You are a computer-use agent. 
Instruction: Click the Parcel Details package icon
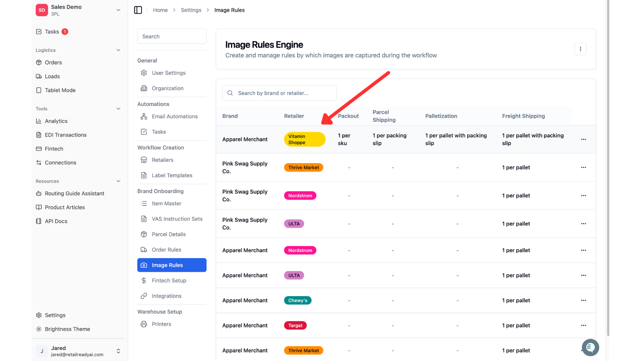point(144,234)
